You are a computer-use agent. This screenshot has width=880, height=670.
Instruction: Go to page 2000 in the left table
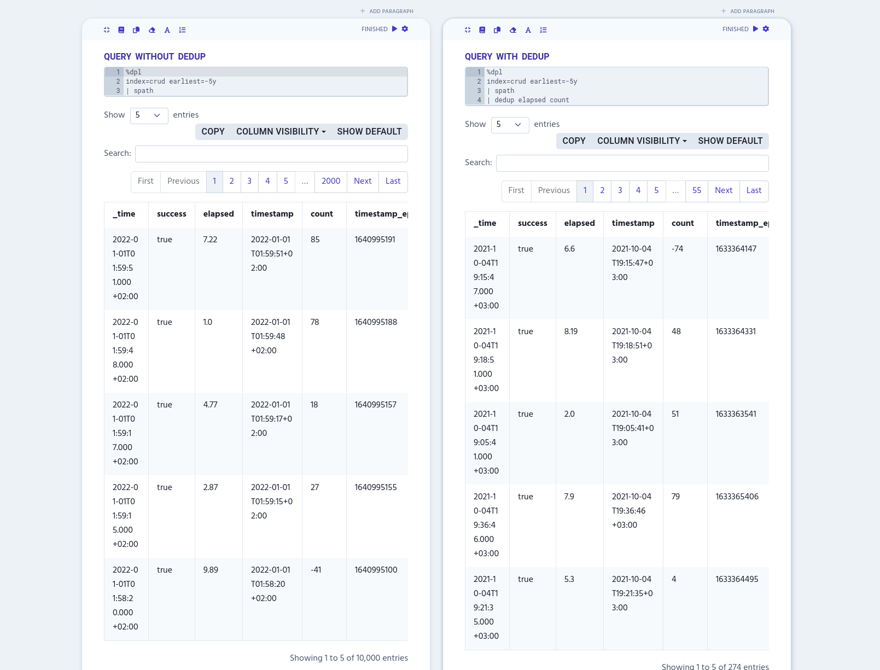[330, 182]
